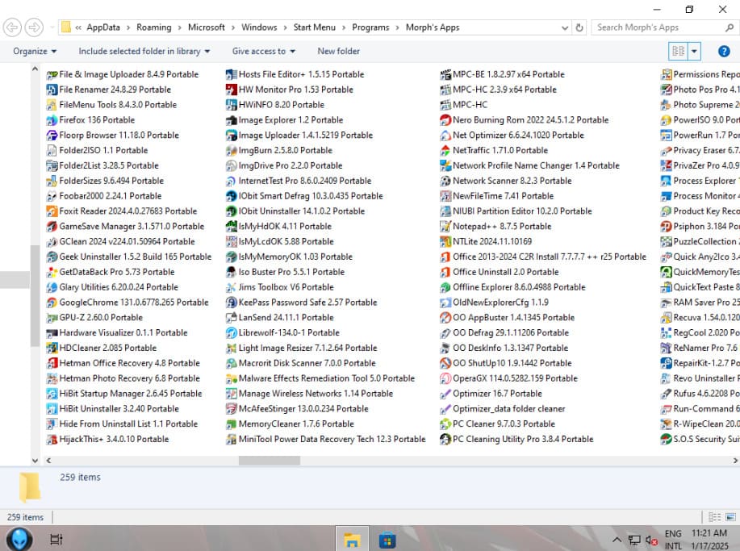
Task: Click the NetTraffic 1.71.0 Portable icon
Action: (x=445, y=151)
